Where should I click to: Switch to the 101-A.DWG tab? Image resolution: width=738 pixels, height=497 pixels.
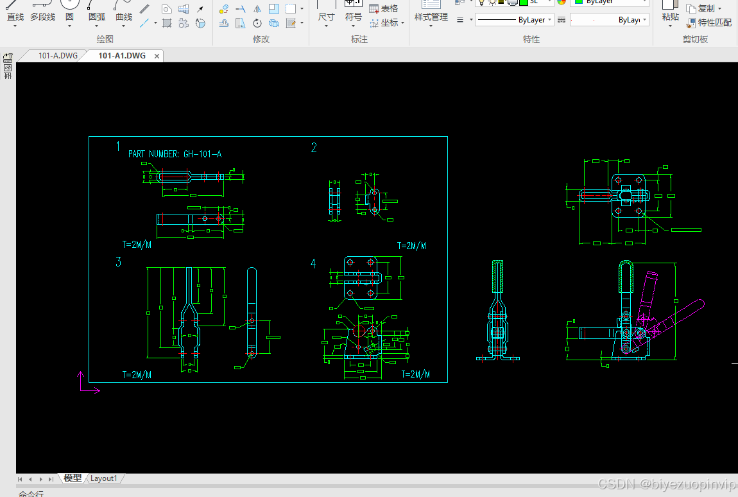pyautogui.click(x=58, y=56)
